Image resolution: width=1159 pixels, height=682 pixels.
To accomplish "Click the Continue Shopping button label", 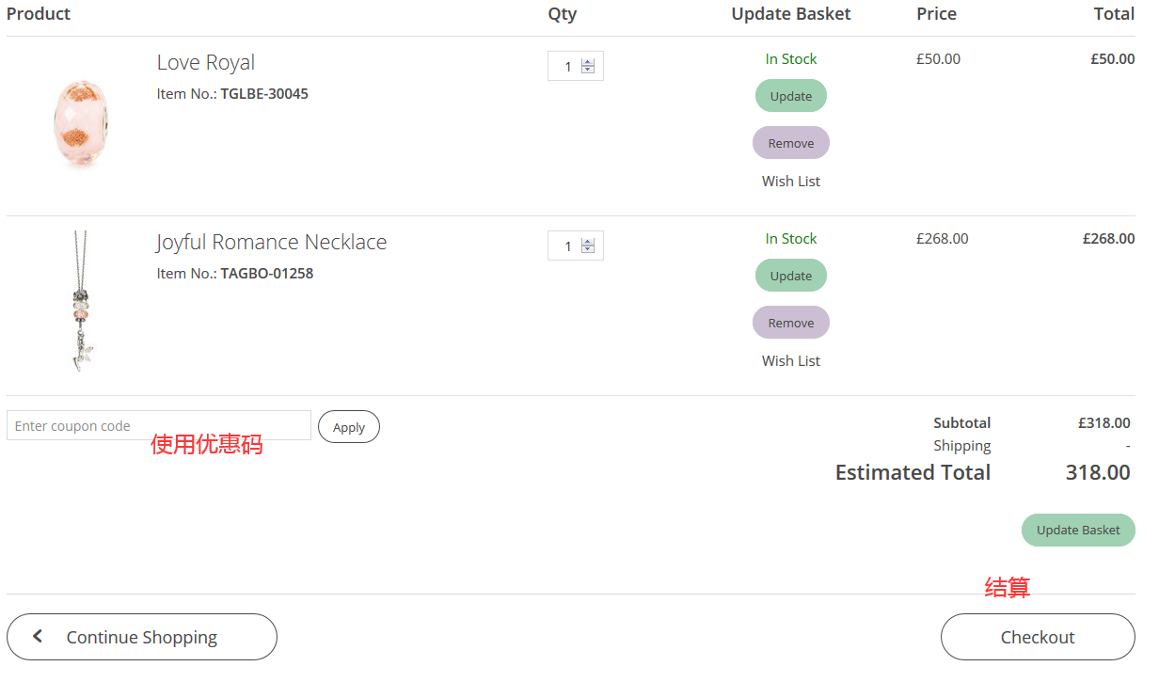I will tap(142, 638).
